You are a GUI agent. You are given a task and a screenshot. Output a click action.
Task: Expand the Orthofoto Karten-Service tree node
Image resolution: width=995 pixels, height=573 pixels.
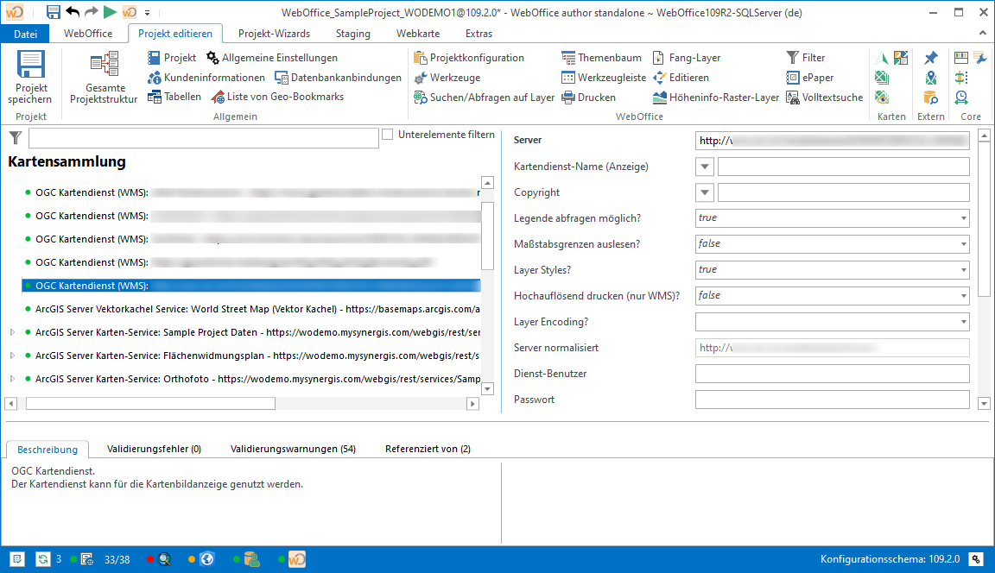pyautogui.click(x=12, y=379)
